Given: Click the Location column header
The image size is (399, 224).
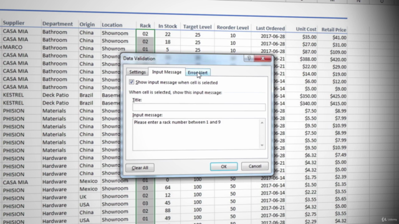Looking at the screenshot, I should coord(112,25).
